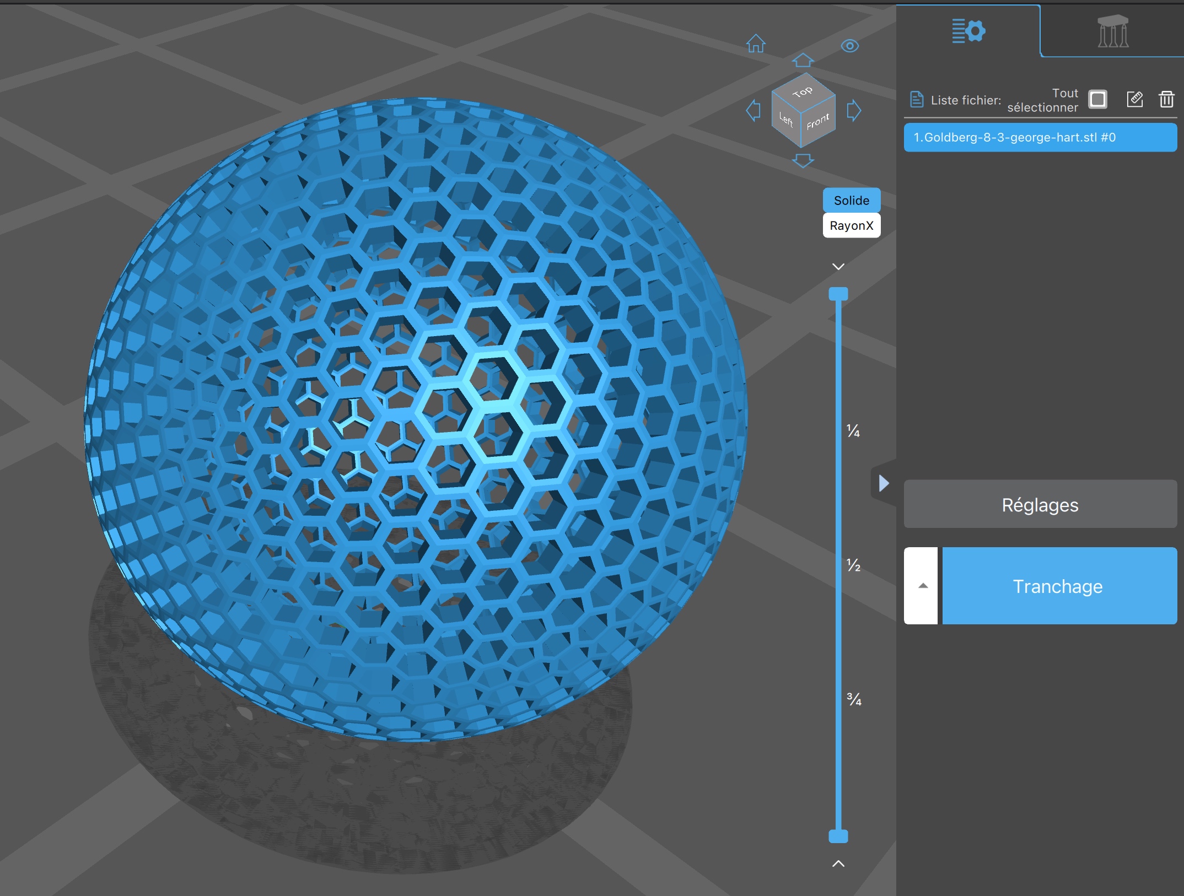Toggle the eye view-visibility icon
This screenshot has height=896, width=1184.
[x=850, y=46]
